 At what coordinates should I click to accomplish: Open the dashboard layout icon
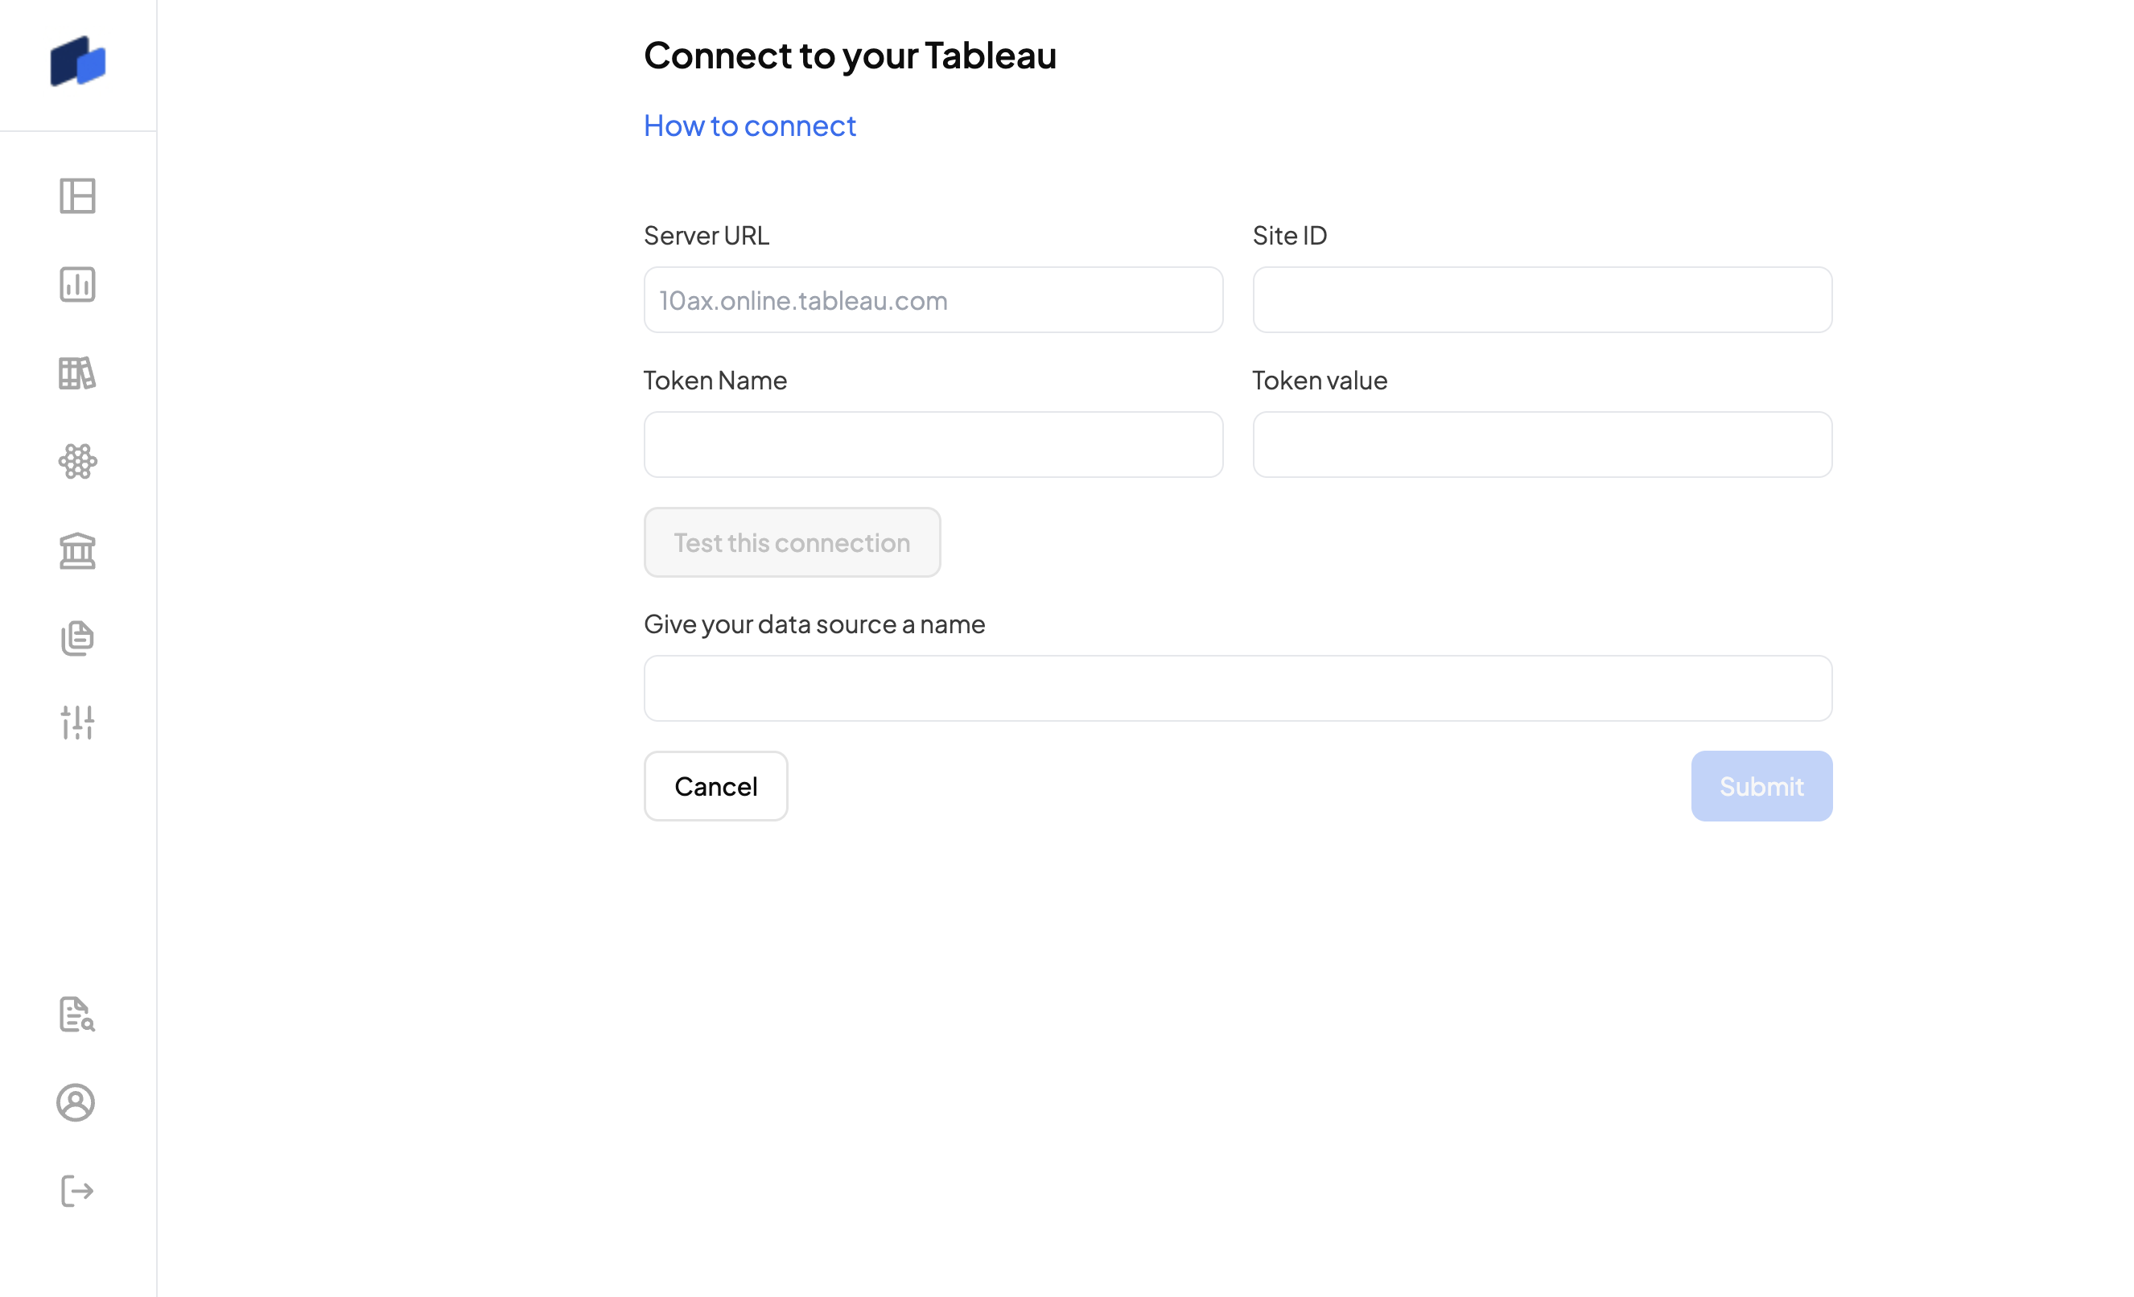click(78, 196)
